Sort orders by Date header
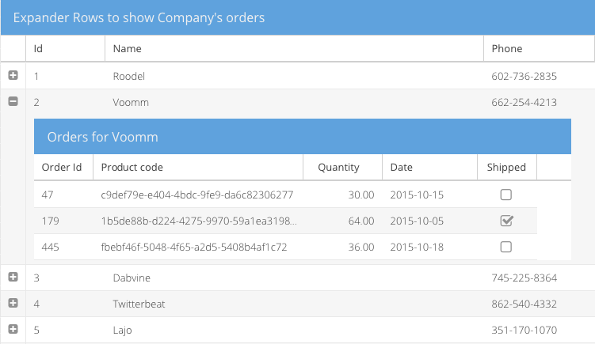The image size is (595, 344). click(x=429, y=167)
